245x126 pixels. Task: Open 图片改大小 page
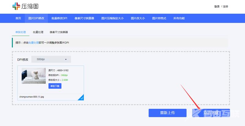pyautogui.click(x=138, y=18)
